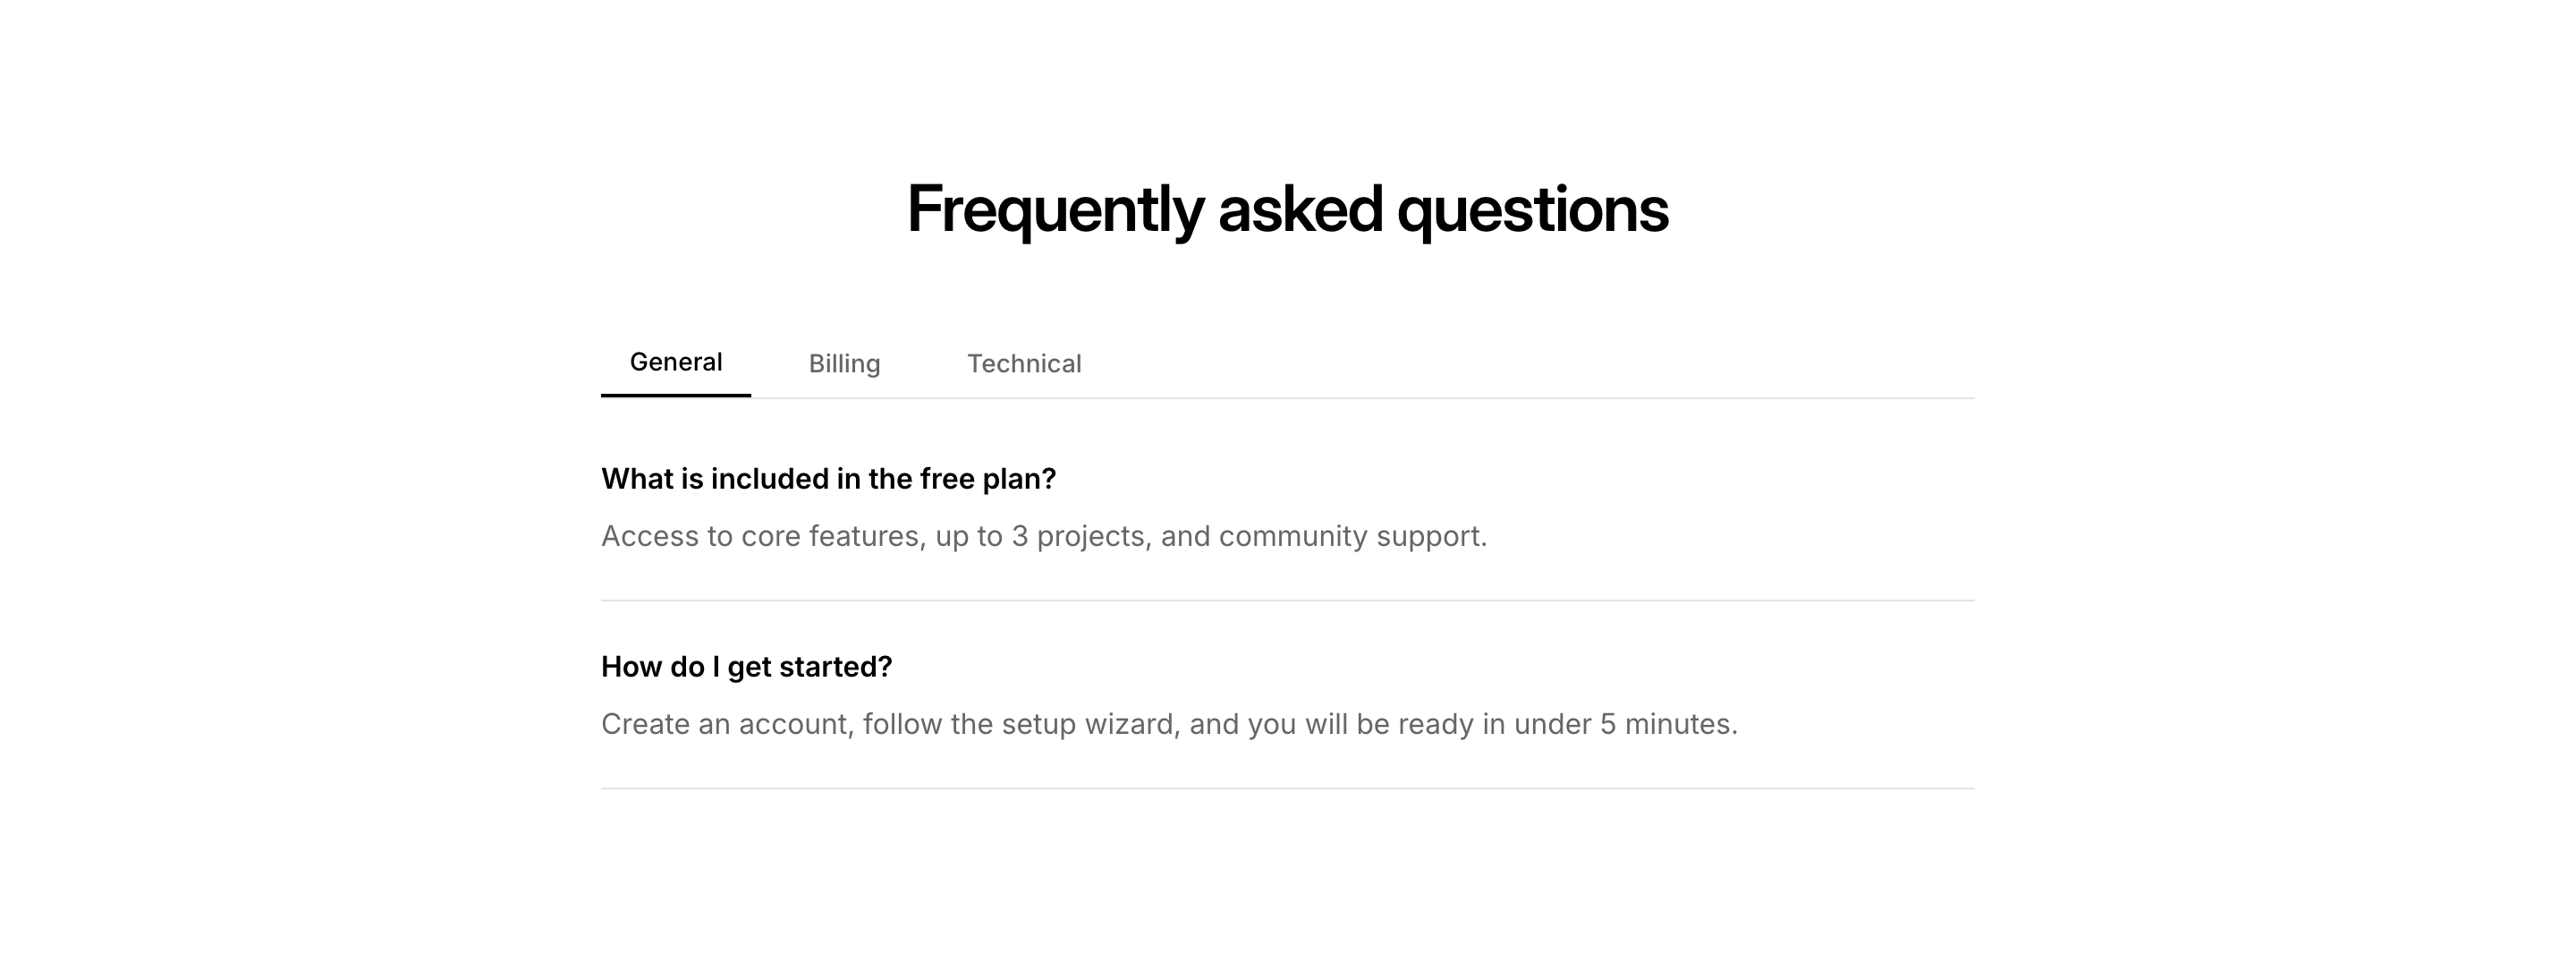Click the answer beginning "Create an account"

coord(1168,724)
